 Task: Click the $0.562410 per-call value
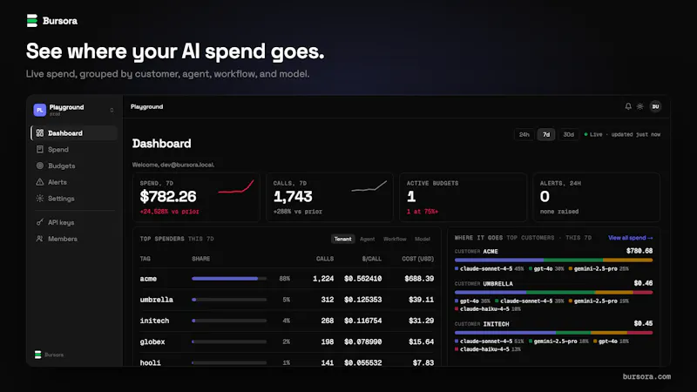362,279
